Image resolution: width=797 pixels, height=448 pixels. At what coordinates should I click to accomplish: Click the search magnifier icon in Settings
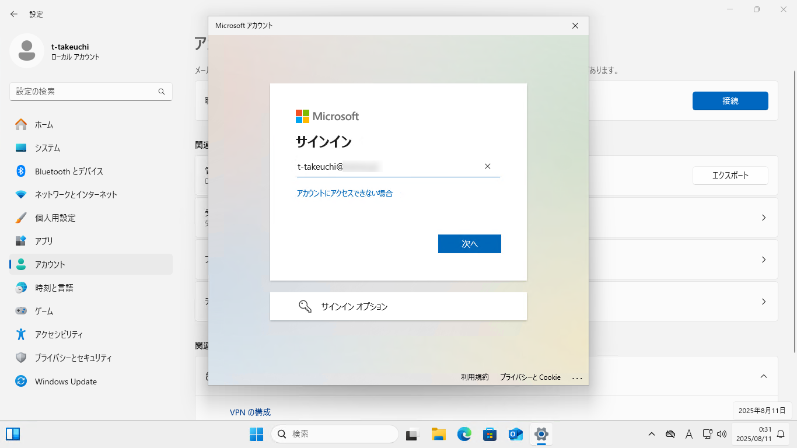162,92
